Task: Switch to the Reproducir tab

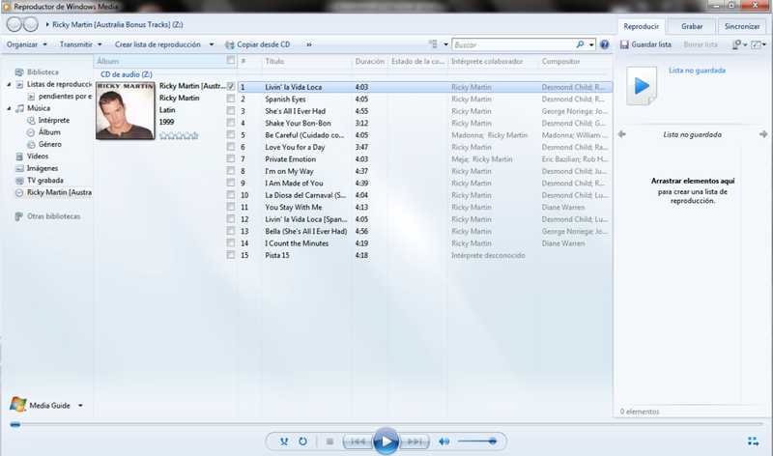Action: (x=641, y=26)
